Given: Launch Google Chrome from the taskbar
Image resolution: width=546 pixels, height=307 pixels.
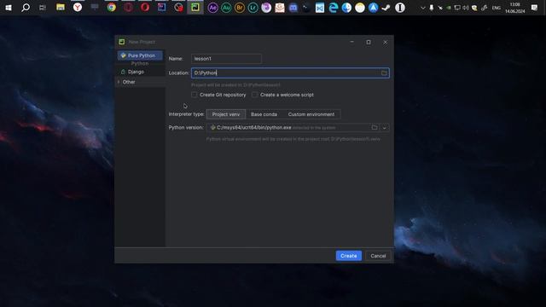Looking at the screenshot, I should click(x=112, y=8).
